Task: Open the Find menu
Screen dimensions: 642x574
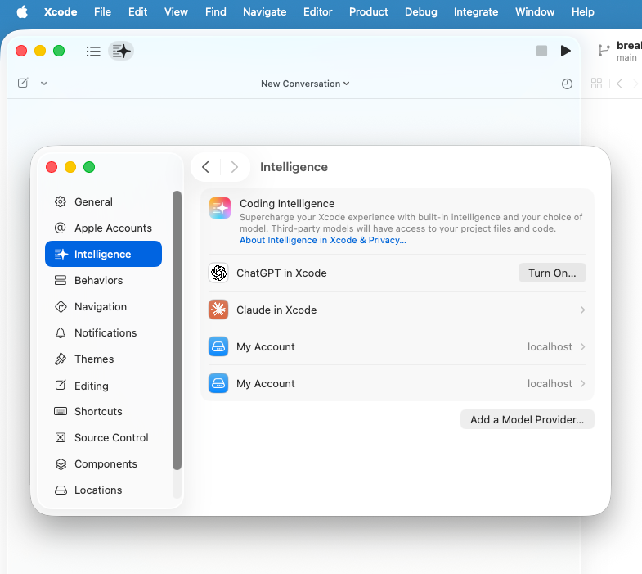Action: point(216,12)
